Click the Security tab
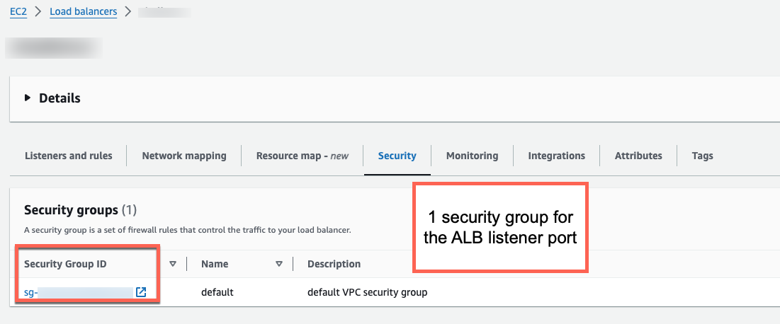This screenshot has height=324, width=780. point(397,156)
